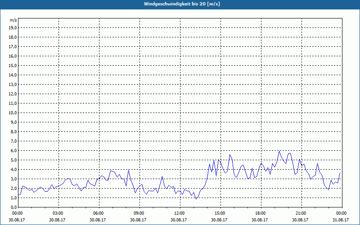Click the chart title Windgeschwindigkeit bis 20 [m/s]

coord(182,4)
